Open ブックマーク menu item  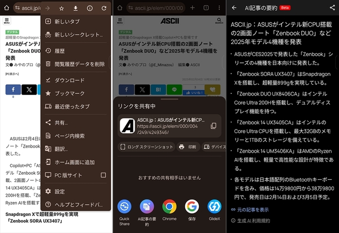tap(76, 93)
